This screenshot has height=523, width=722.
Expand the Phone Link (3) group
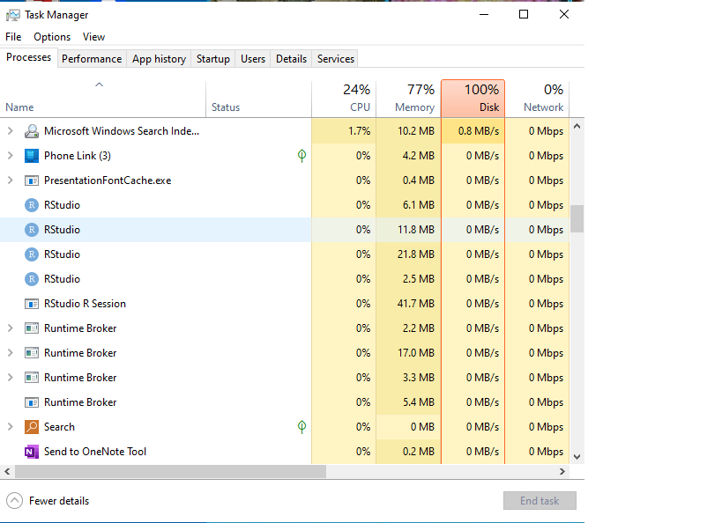(x=10, y=156)
